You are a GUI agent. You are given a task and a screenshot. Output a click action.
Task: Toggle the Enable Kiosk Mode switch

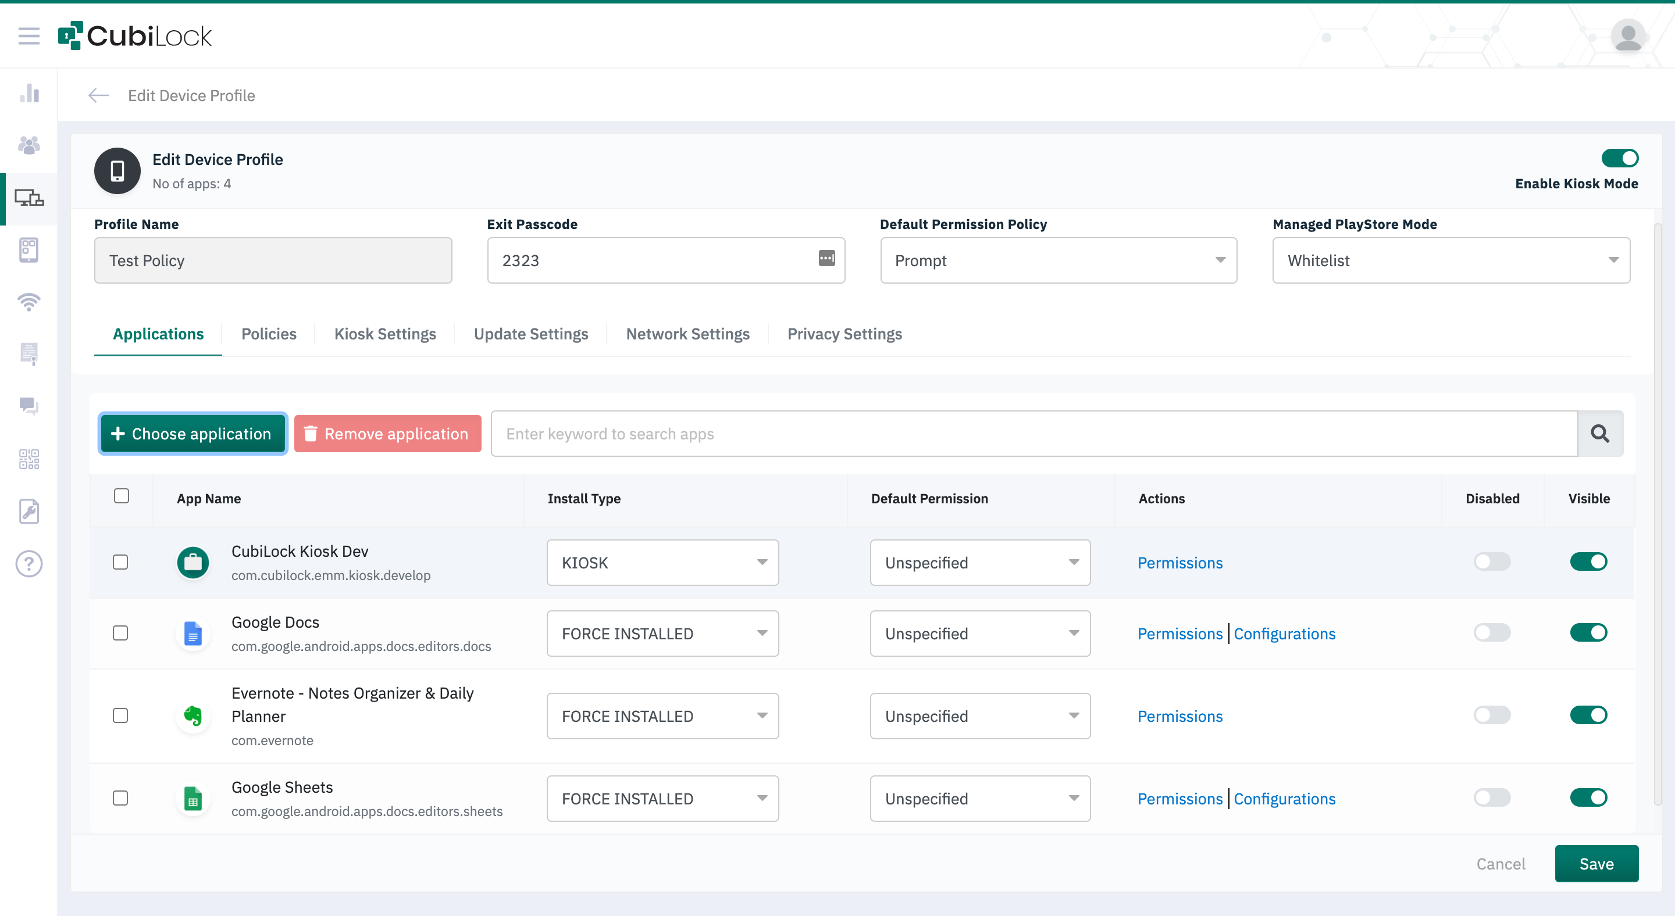(x=1619, y=158)
